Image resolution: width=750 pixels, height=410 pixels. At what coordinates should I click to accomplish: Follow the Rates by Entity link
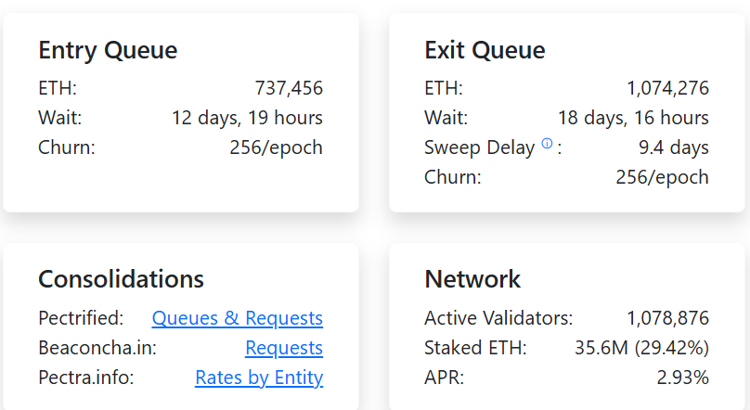259,378
